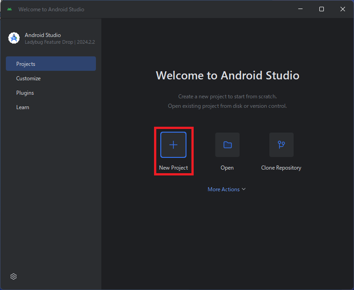Click the Open text label
The height and width of the screenshot is (290, 354).
227,168
